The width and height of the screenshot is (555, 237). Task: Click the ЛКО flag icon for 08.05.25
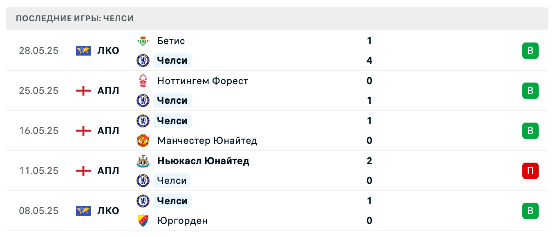point(83,211)
